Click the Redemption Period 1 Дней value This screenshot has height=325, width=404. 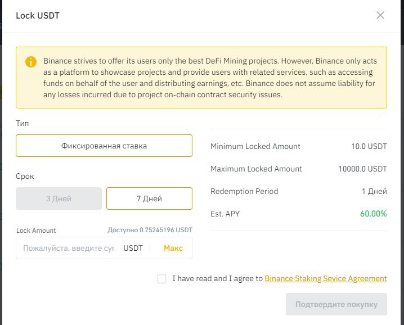pos(374,191)
